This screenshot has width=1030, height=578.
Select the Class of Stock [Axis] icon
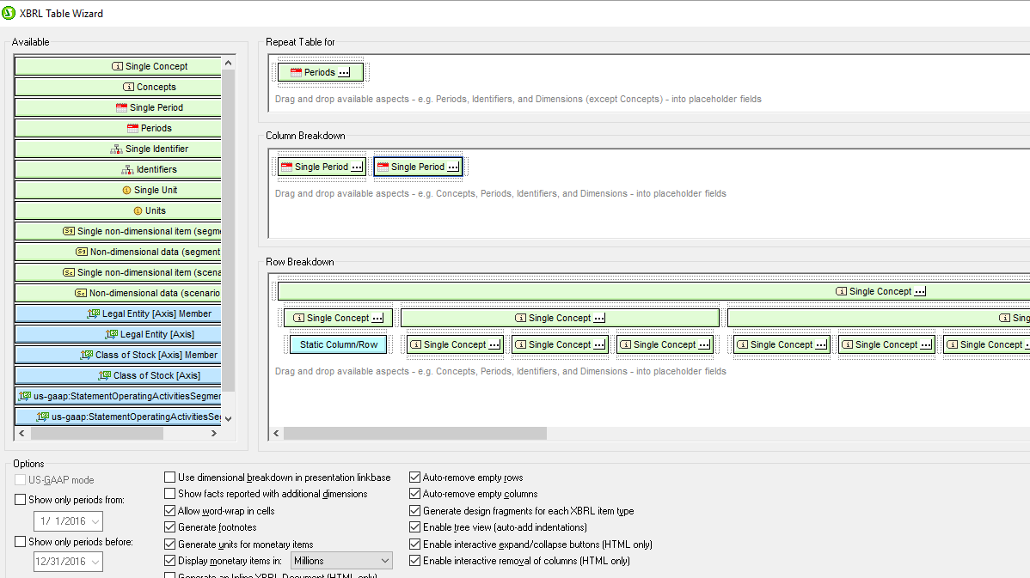click(104, 375)
